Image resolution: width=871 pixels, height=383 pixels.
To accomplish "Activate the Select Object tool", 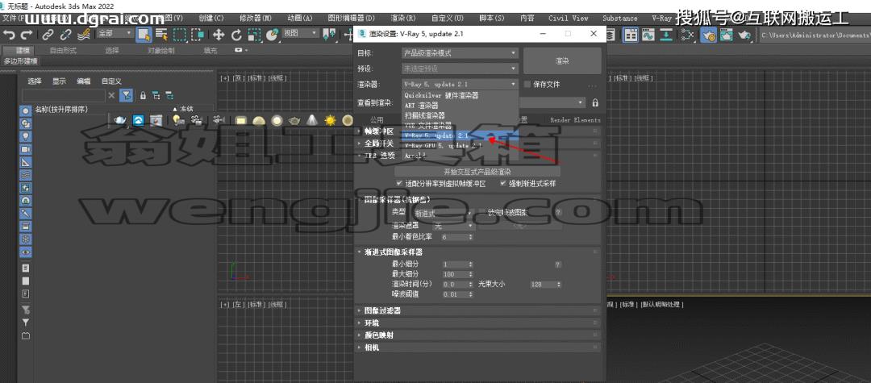I will click(x=144, y=35).
